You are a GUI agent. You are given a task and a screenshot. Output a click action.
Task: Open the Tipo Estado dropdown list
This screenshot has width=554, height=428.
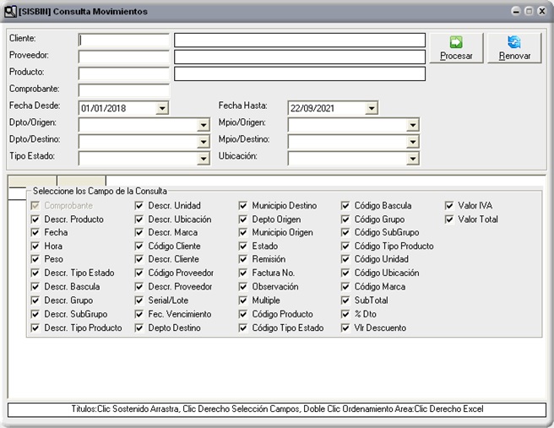coord(203,159)
